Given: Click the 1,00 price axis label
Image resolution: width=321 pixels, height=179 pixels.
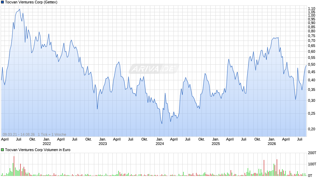Looking at the screenshot, I should (x=311, y=16).
